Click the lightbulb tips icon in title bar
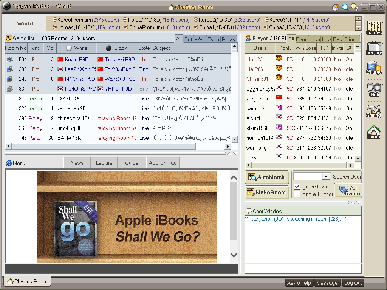 point(354,7)
